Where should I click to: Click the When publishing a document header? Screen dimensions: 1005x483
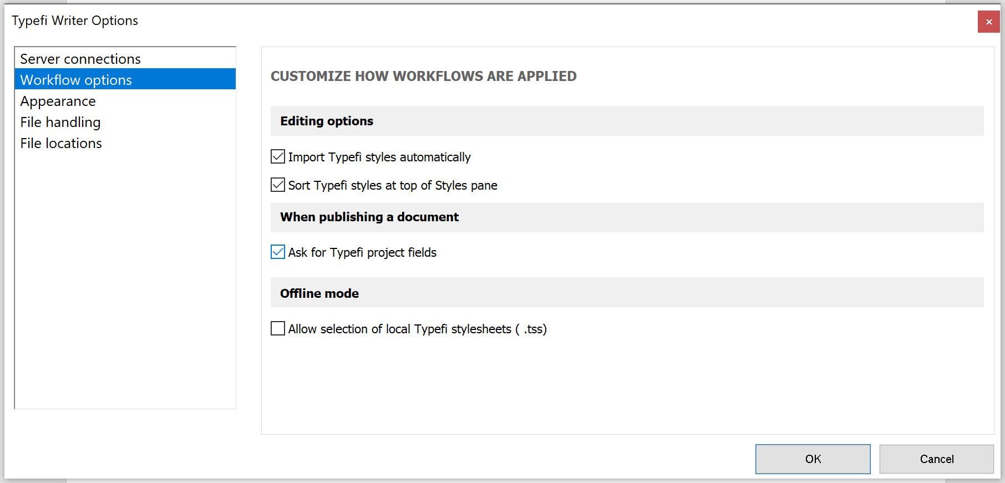pyautogui.click(x=627, y=217)
